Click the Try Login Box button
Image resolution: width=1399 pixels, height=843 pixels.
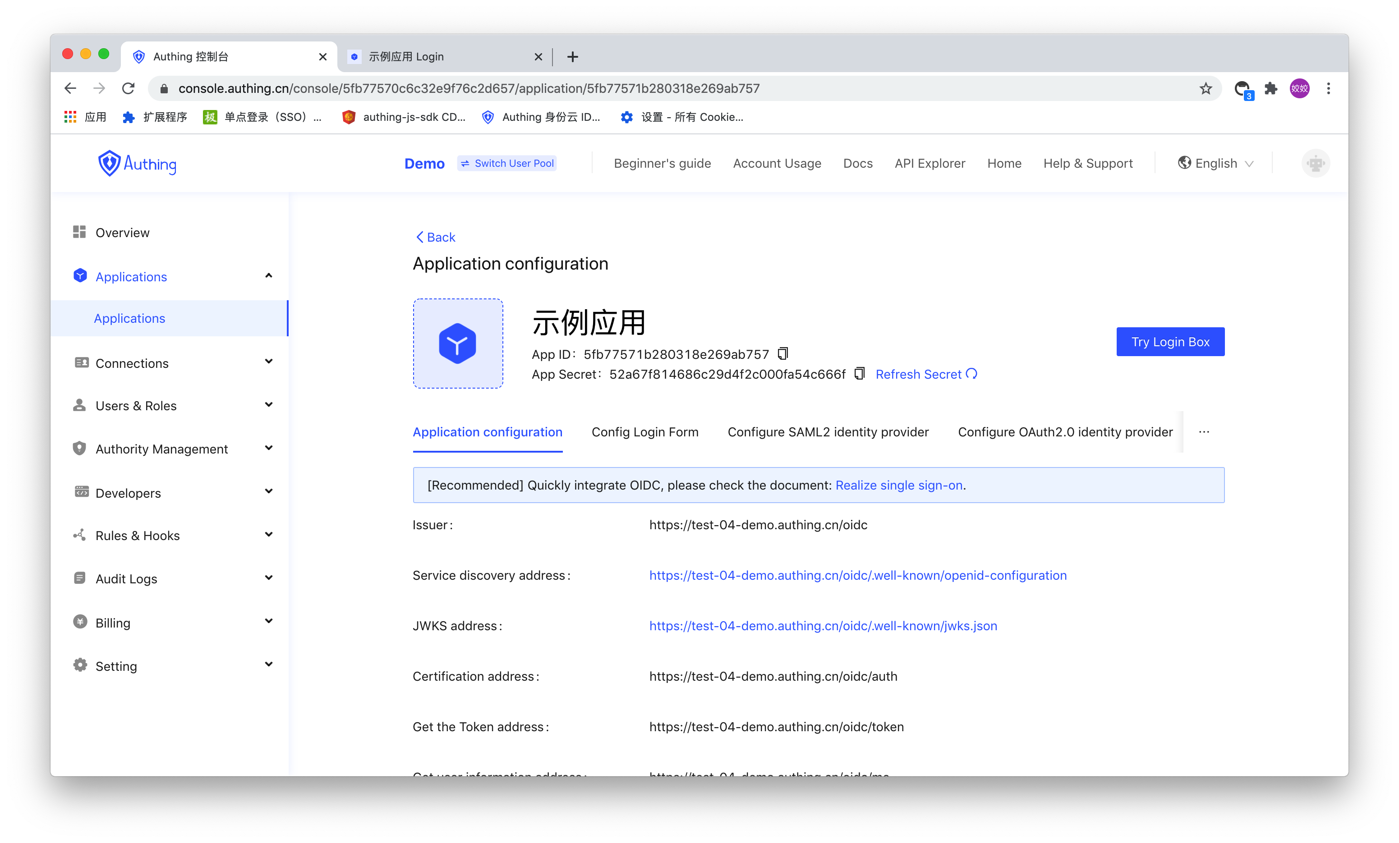pyautogui.click(x=1169, y=342)
